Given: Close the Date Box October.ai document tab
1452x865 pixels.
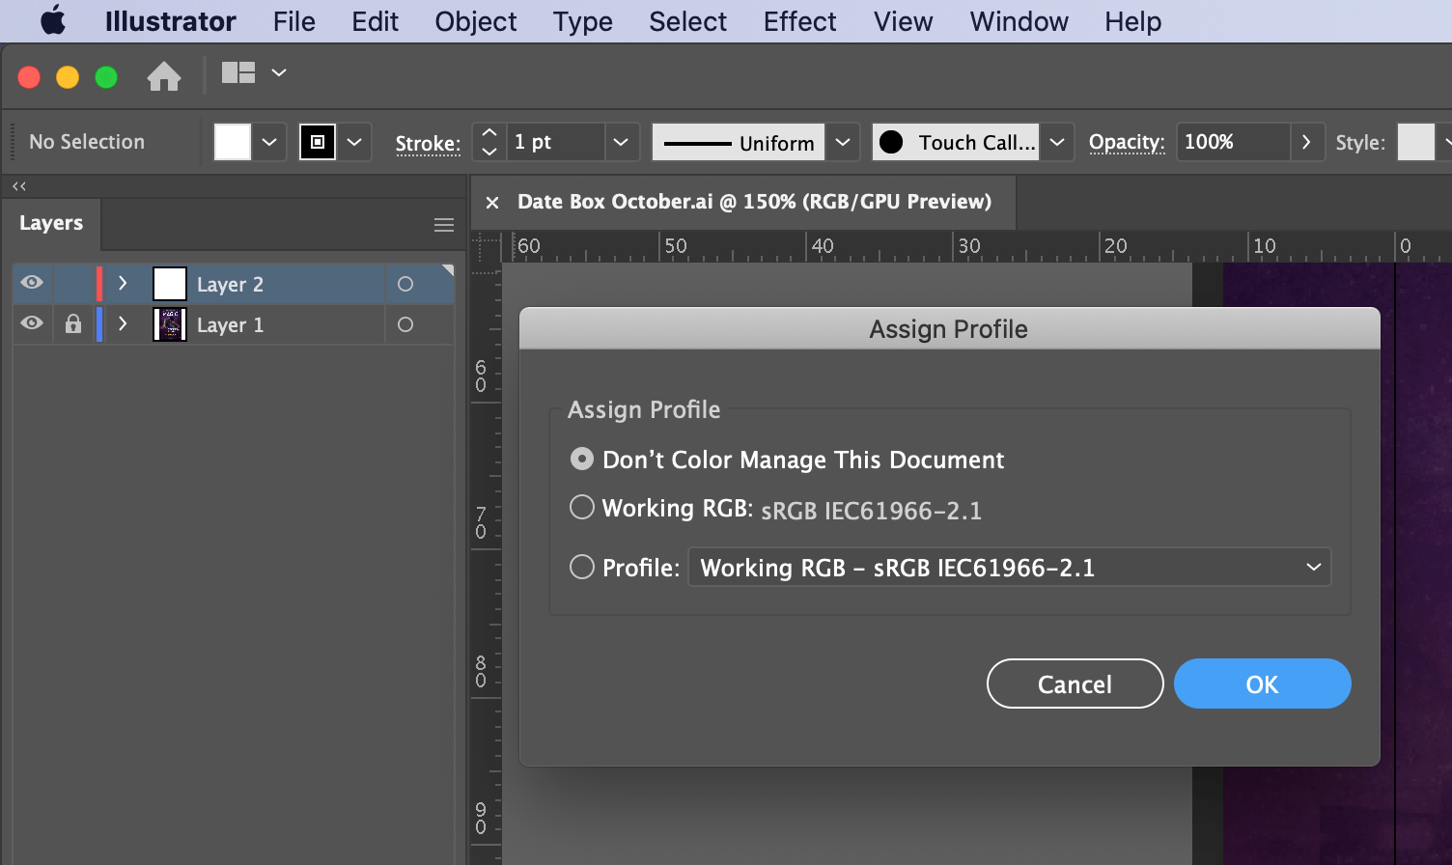Looking at the screenshot, I should (492, 203).
